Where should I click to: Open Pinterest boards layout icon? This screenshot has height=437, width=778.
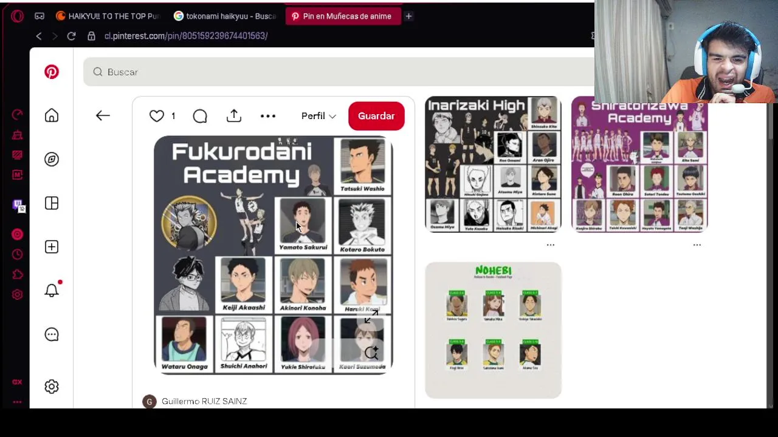point(52,203)
